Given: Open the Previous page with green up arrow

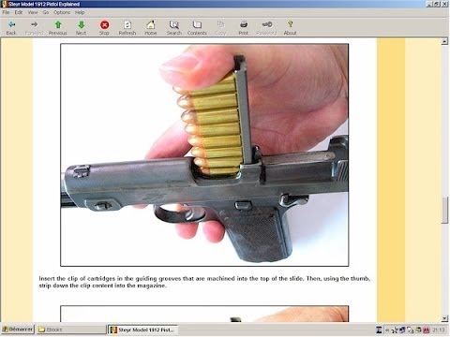Looking at the screenshot, I should click(x=58, y=28).
